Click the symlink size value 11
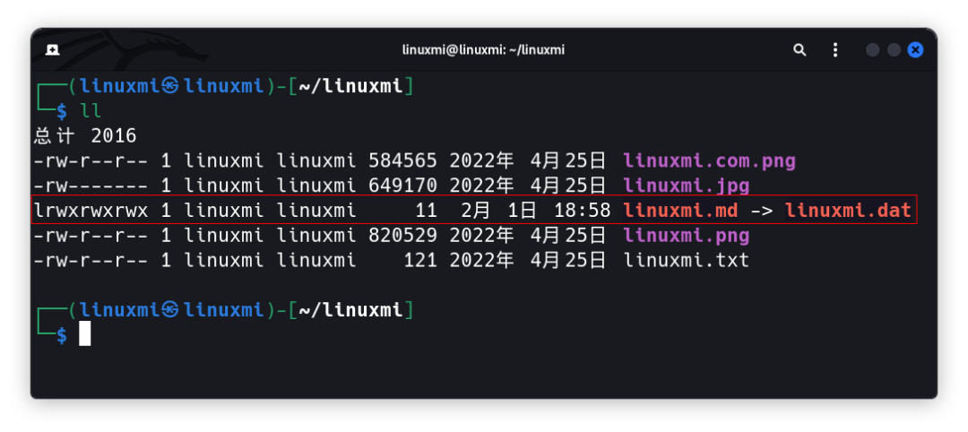Screen dimensions: 968x432 tap(426, 211)
